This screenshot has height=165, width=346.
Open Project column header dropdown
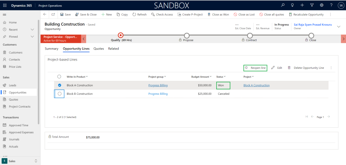pyautogui.click(x=249, y=77)
